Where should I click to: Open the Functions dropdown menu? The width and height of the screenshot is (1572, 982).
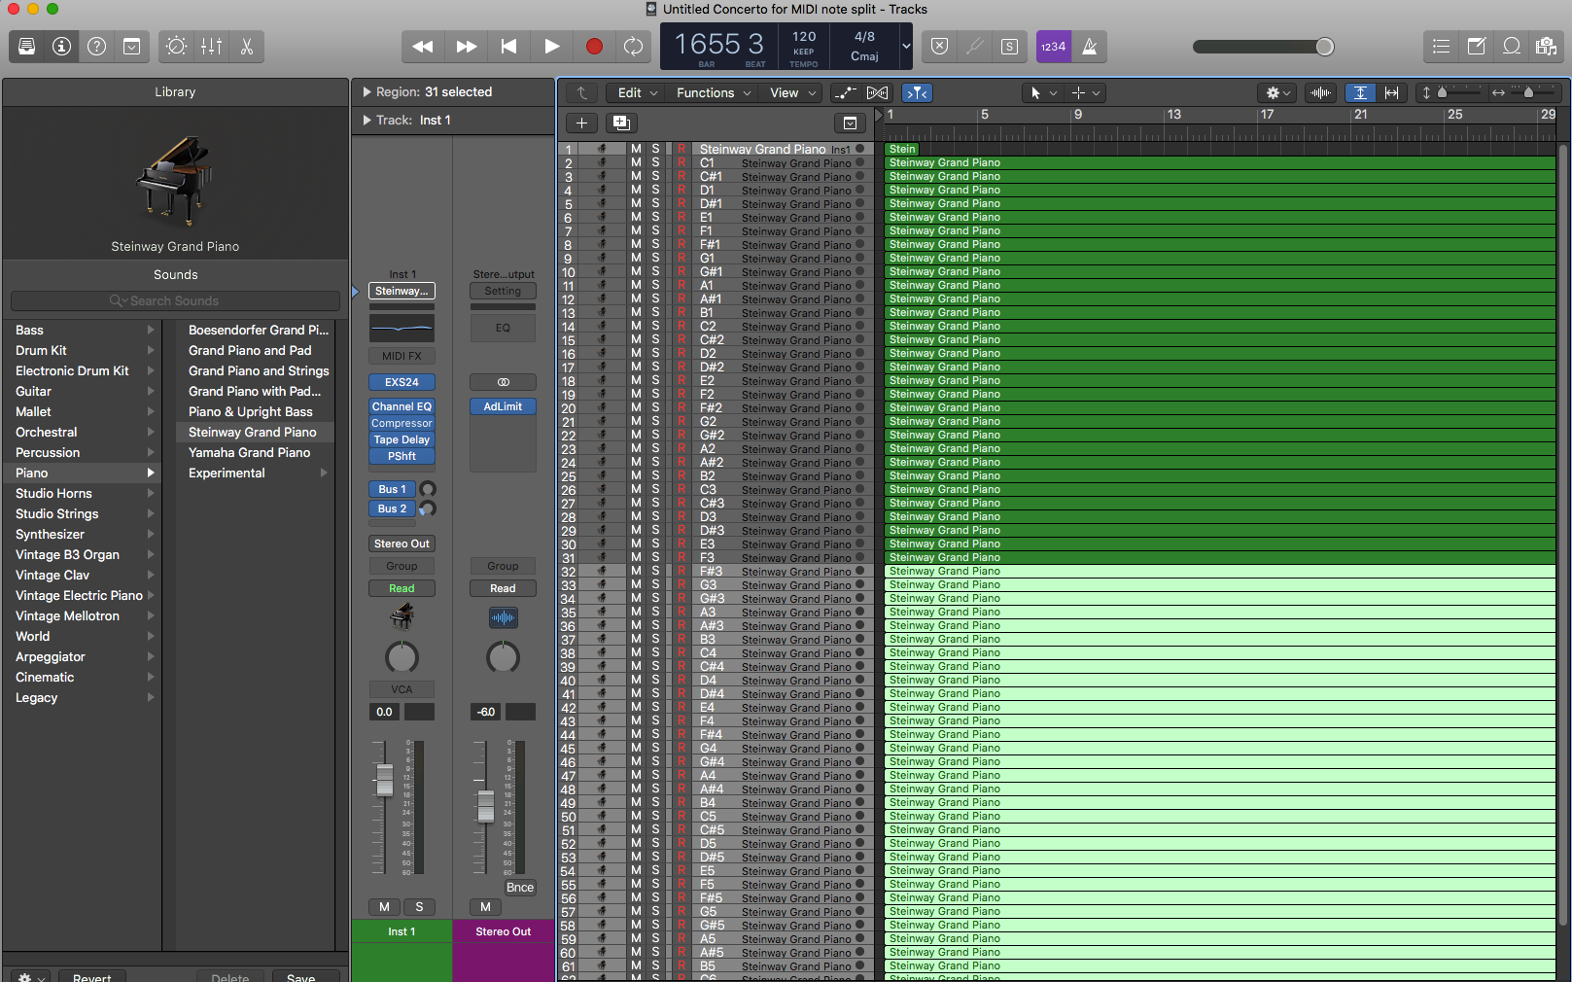pyautogui.click(x=713, y=93)
